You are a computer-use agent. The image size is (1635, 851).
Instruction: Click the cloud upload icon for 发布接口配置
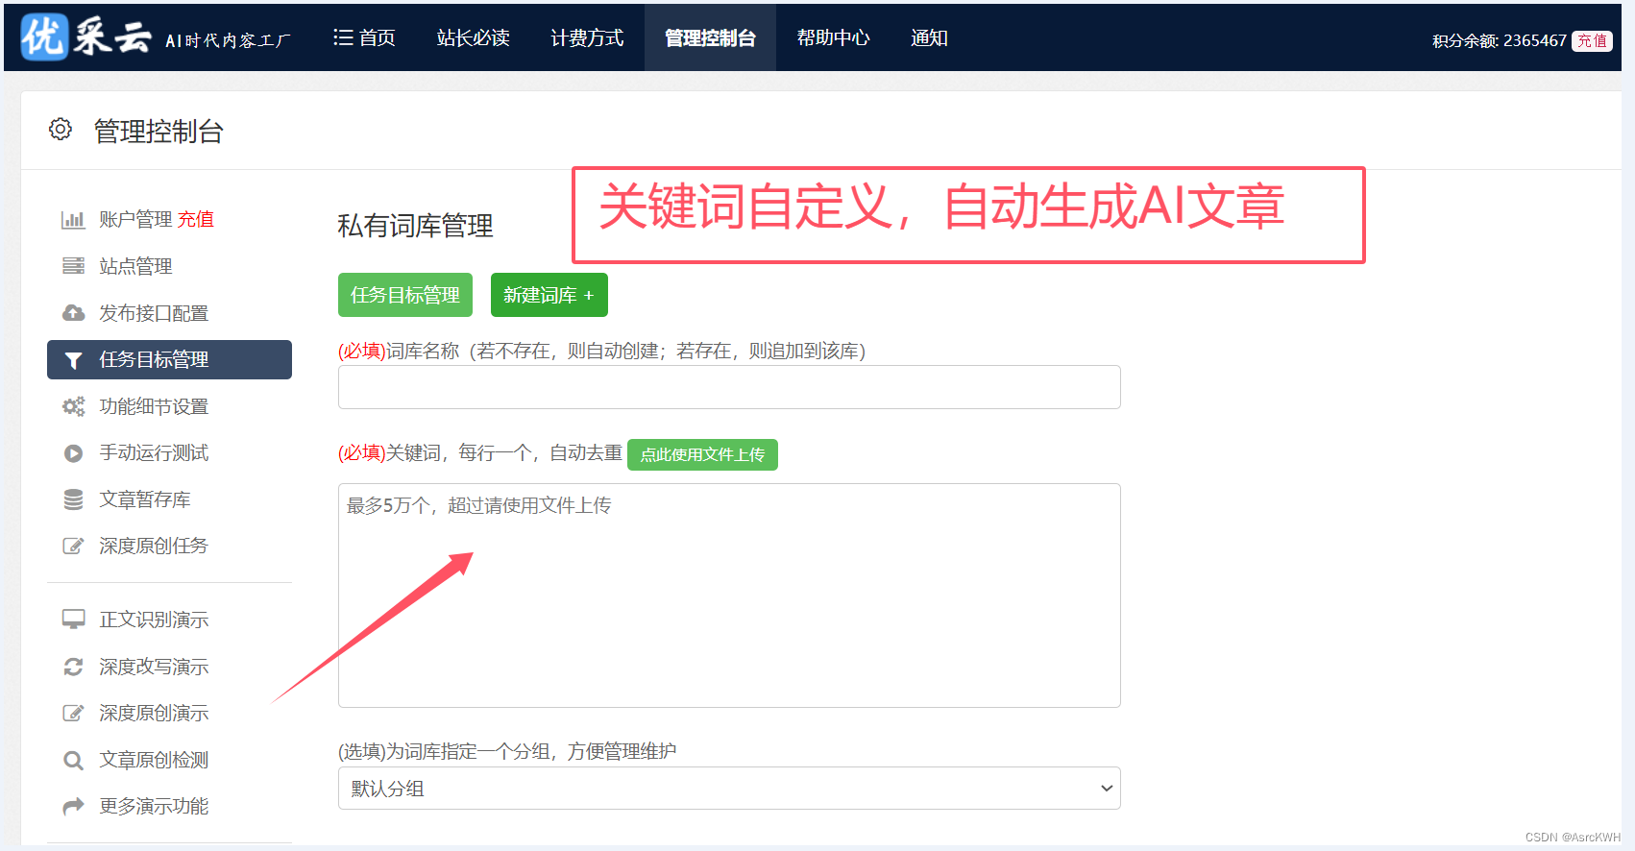[x=73, y=313]
